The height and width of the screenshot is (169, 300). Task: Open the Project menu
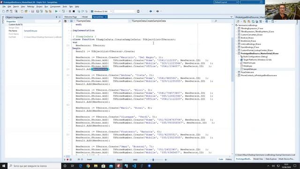(39, 7)
